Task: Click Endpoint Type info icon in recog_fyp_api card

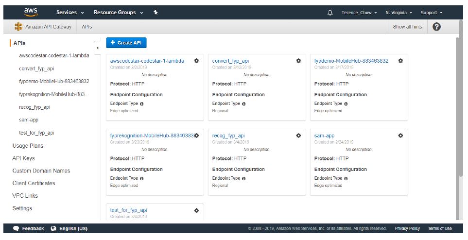Action: click(x=243, y=178)
